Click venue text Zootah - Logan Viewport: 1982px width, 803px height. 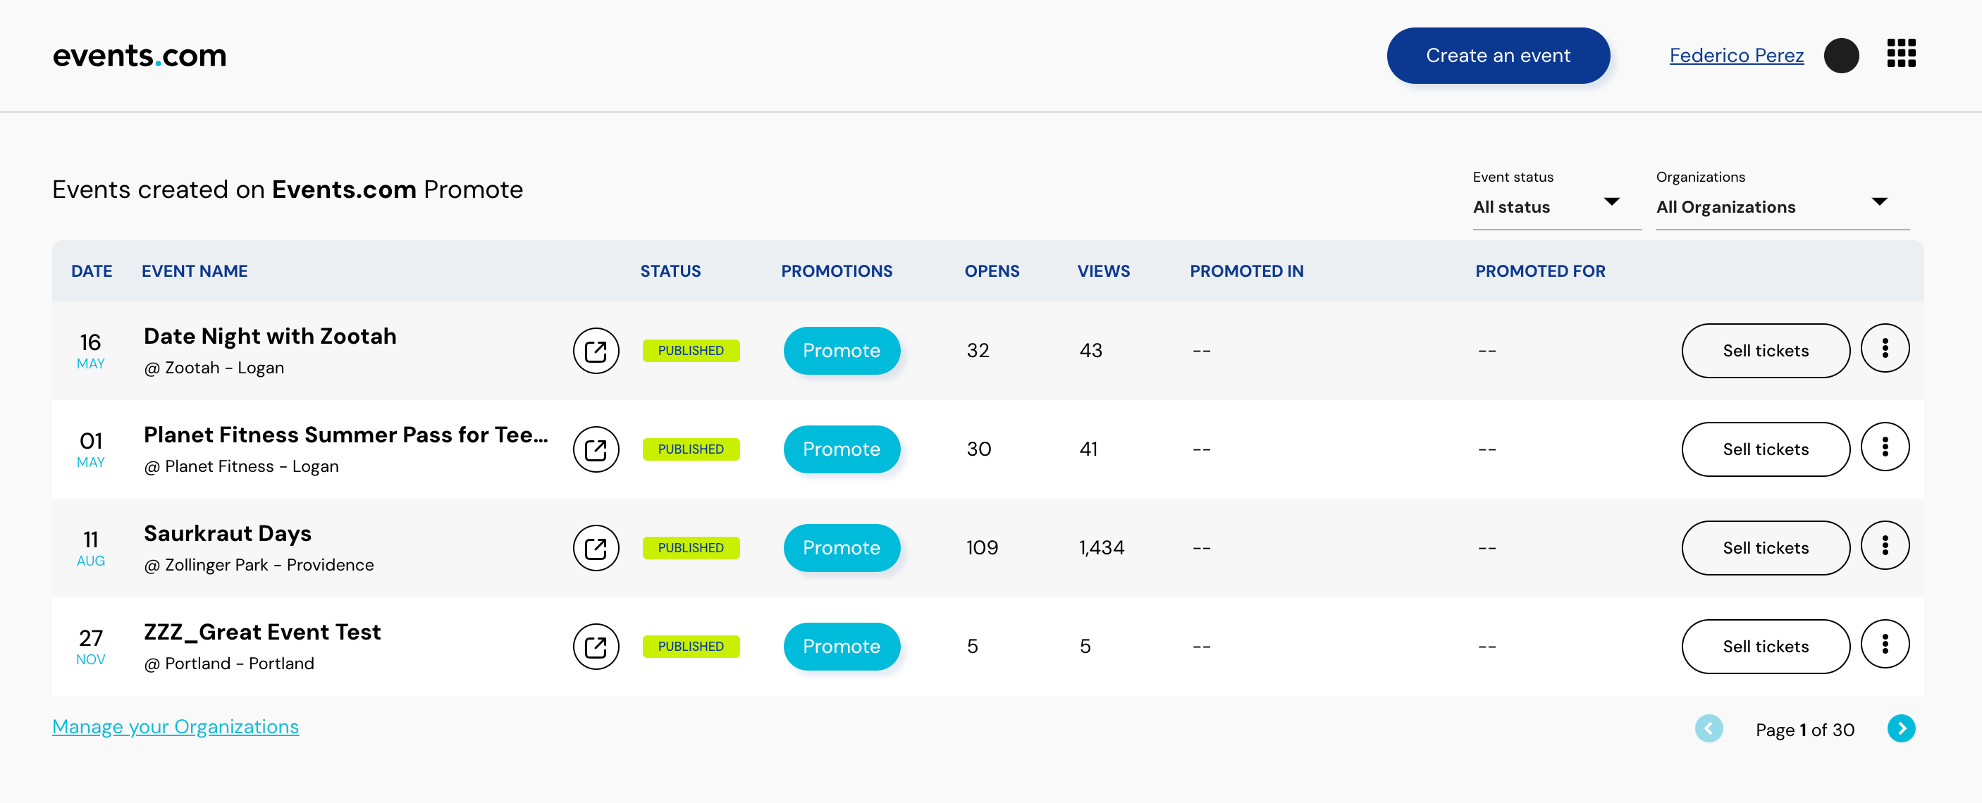[214, 368]
